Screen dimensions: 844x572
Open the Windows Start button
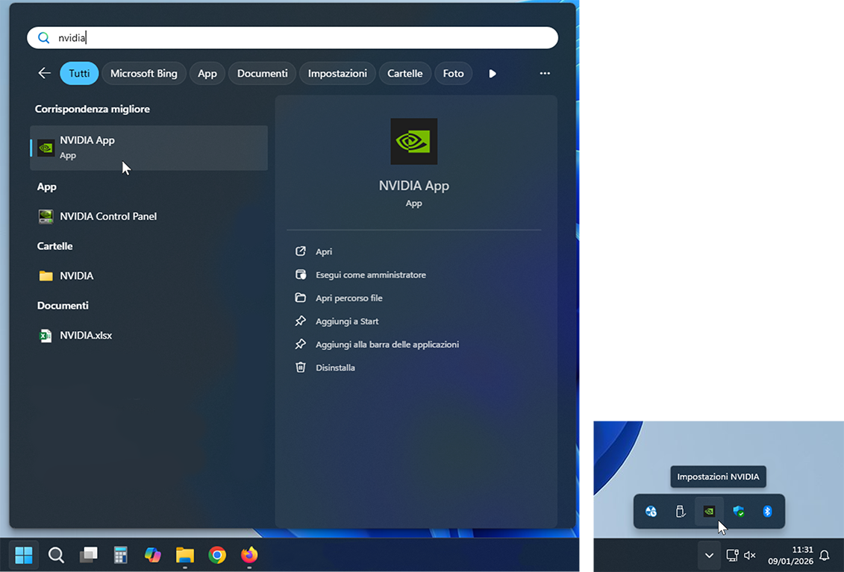click(x=24, y=555)
